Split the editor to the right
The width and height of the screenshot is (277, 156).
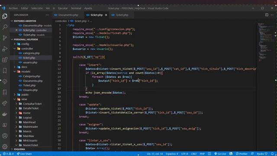click(267, 15)
